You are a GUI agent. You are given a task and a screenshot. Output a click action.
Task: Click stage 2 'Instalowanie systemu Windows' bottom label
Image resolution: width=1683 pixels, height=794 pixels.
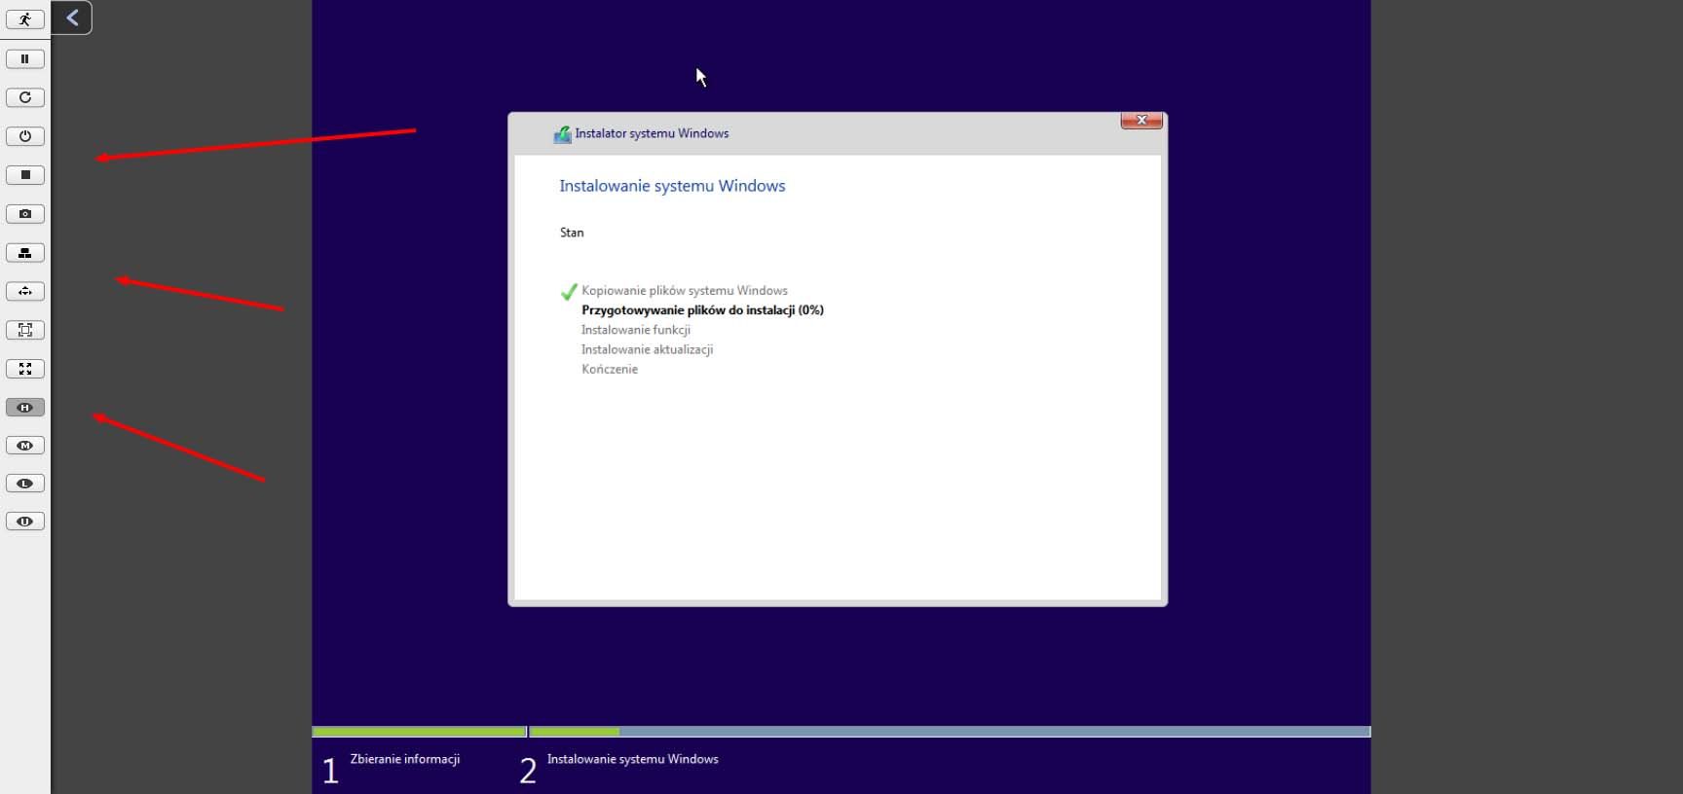pos(633,759)
